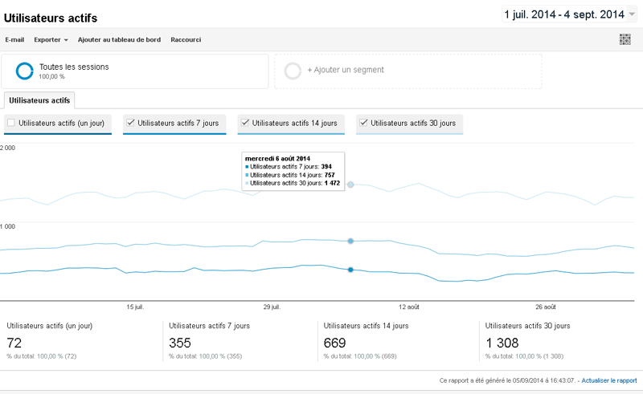
Task: Select the Toutes les sessions segment box
Action: tap(135, 71)
